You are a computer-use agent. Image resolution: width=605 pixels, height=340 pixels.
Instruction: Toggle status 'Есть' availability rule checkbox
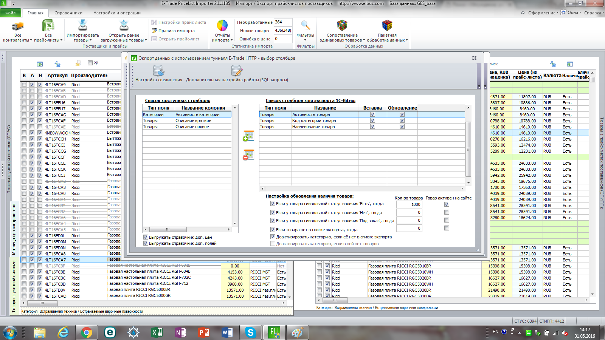pyautogui.click(x=273, y=204)
